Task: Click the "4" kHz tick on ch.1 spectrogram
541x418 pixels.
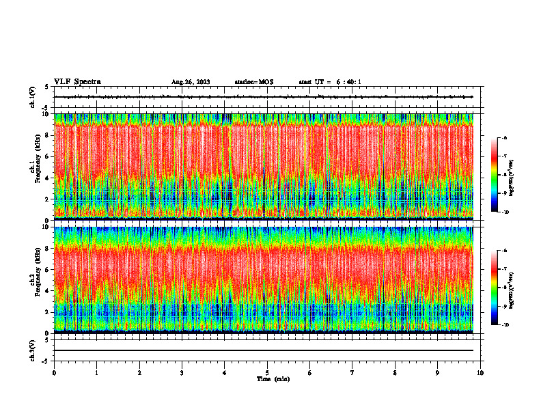Action: (x=48, y=178)
